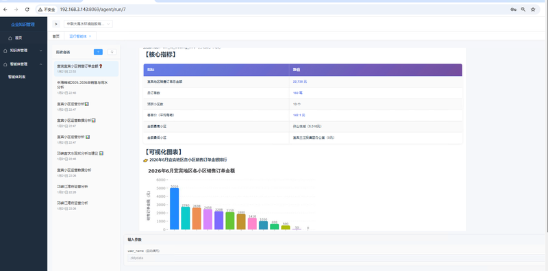Open the 中联大禹水环境 company dropdown
This screenshot has width=548, height=271.
pos(88,24)
